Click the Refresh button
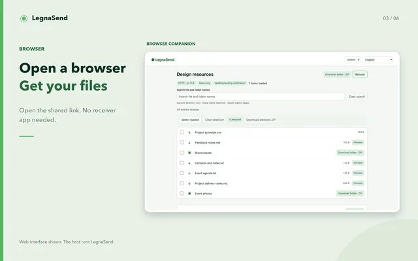 [360, 74]
